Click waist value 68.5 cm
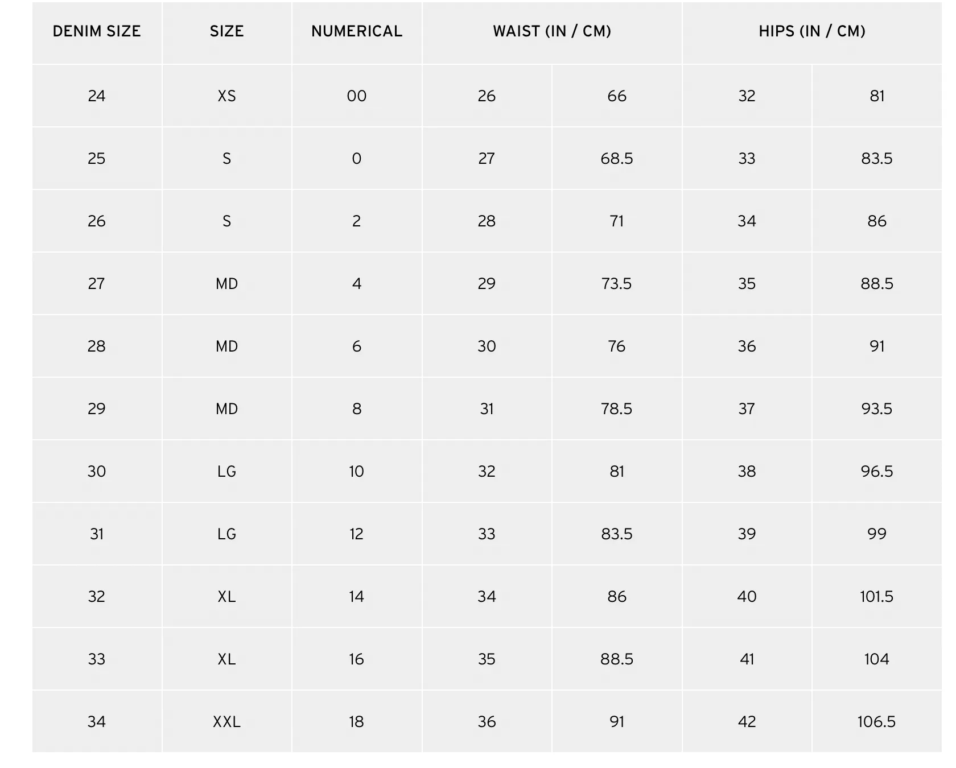Viewport: 956px width, 768px height. 617,158
